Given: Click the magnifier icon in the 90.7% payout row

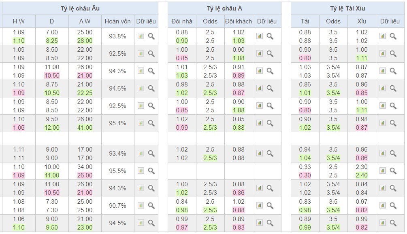Looking at the screenshot, I should click(x=151, y=206).
